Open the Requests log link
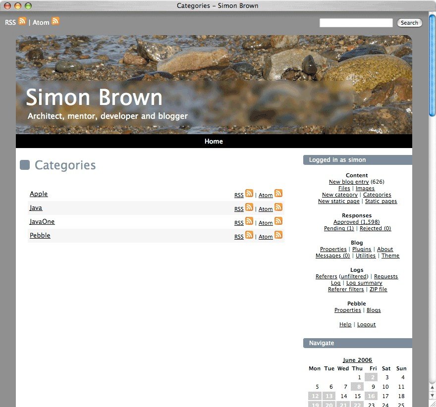The image size is (436, 407). 386,276
